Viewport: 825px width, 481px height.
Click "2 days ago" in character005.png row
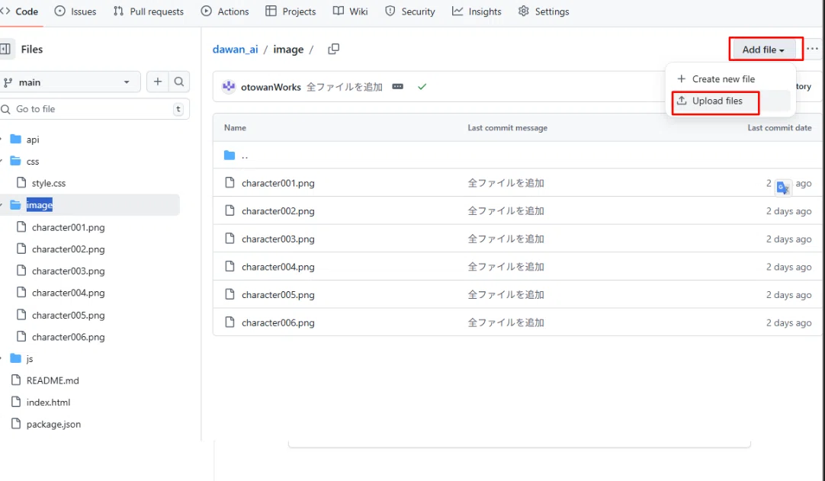pos(788,295)
